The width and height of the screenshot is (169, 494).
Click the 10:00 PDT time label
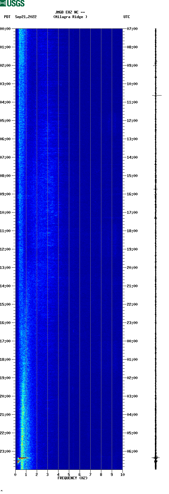5,213
